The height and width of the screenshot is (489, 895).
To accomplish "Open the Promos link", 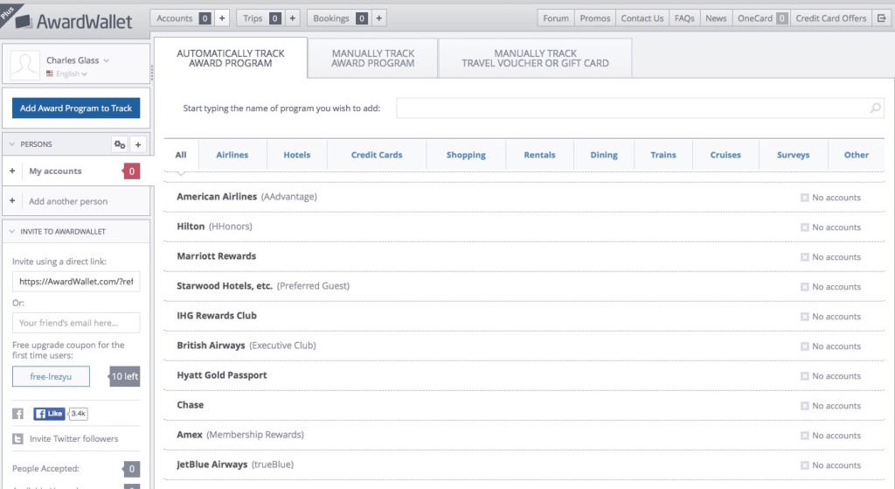I will [x=595, y=18].
